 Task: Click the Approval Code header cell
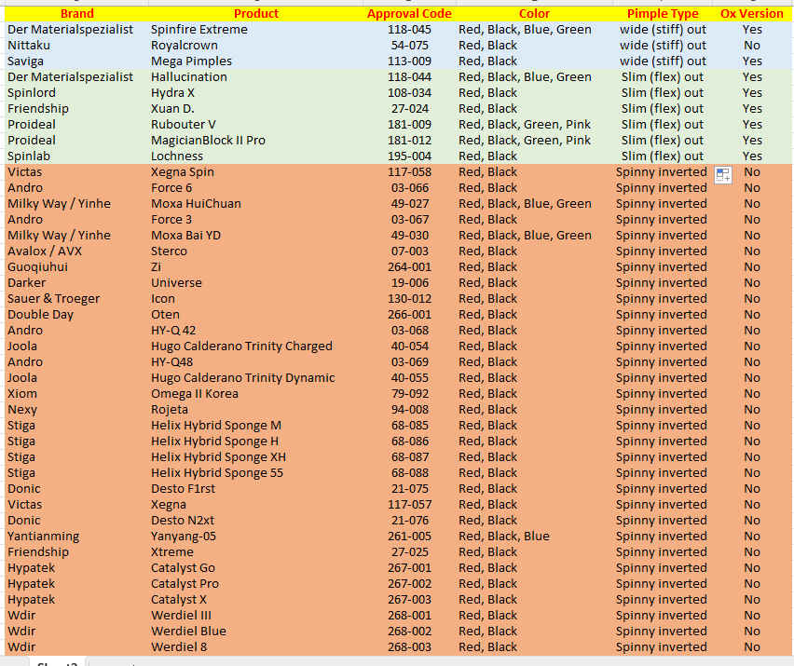point(409,14)
